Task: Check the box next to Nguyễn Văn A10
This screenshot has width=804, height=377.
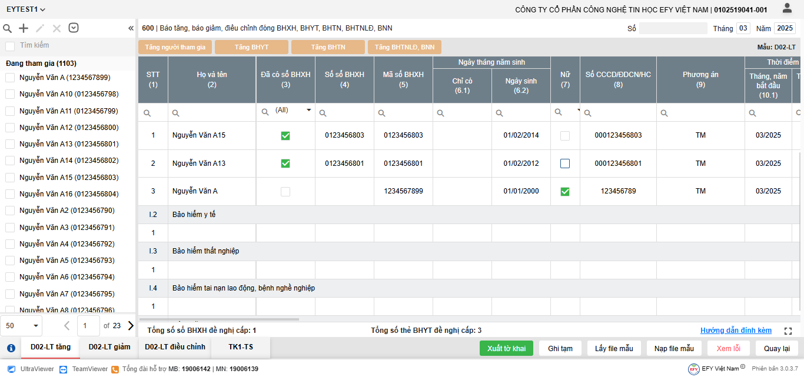Action: (10, 94)
